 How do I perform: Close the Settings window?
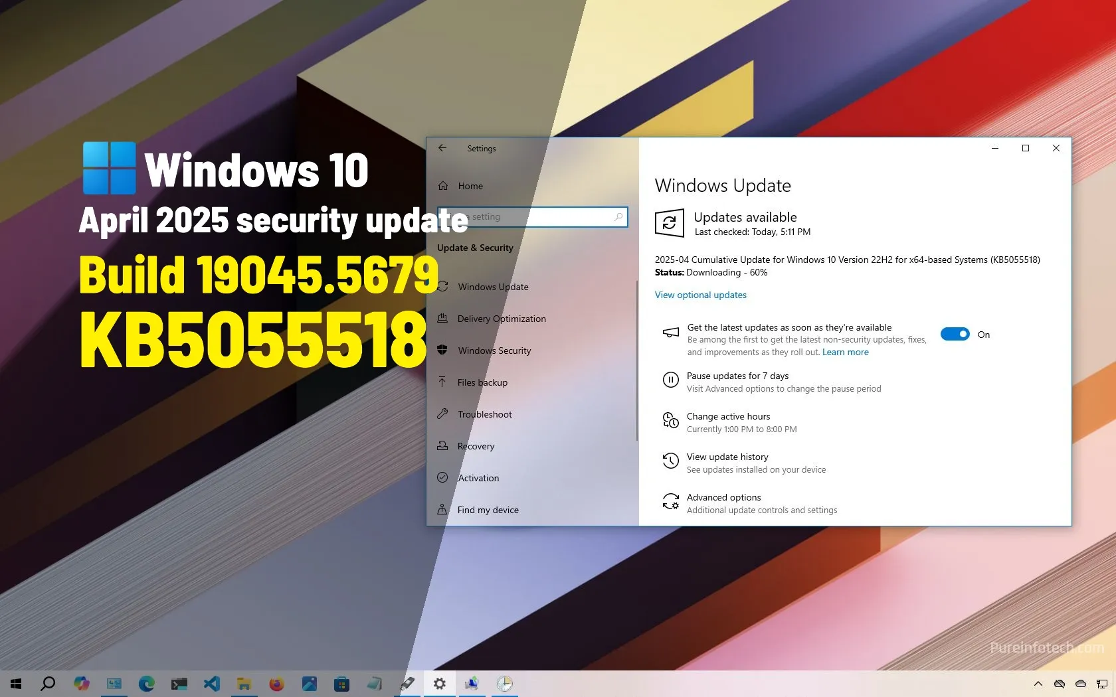[x=1056, y=148]
